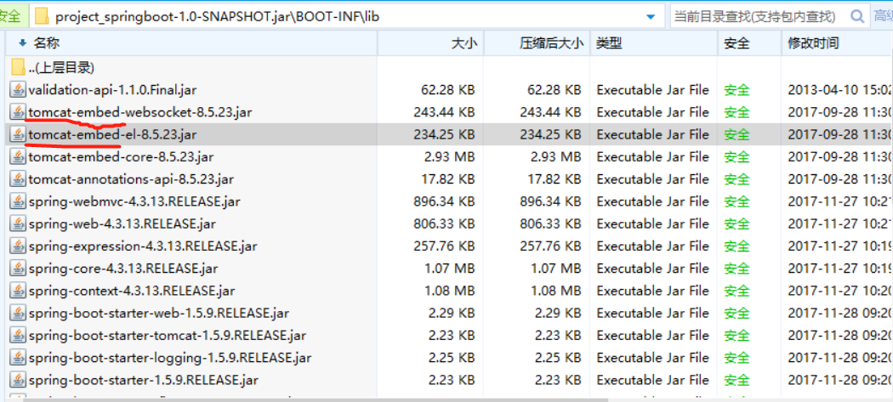Click the 62.28 KB size of validation-api
Image resolution: width=893 pixels, height=402 pixels.
click(448, 90)
